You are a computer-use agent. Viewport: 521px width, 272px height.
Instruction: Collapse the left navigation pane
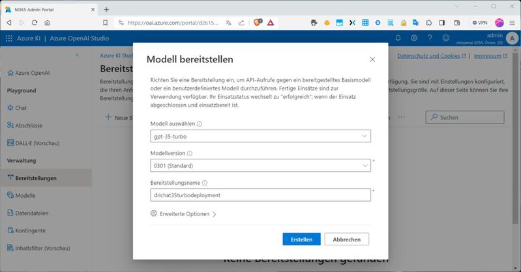click(77, 55)
